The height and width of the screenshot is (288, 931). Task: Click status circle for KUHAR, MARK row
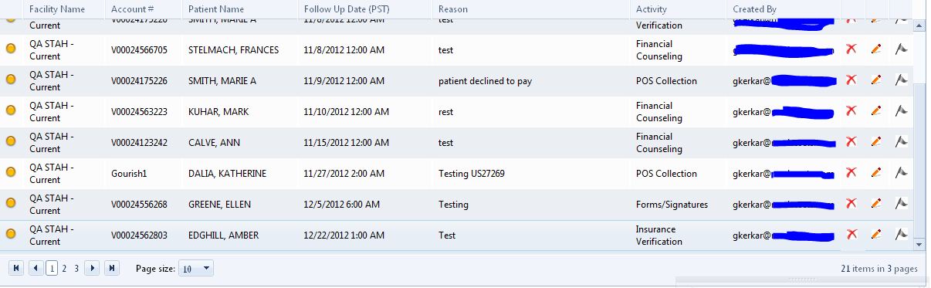pos(11,110)
